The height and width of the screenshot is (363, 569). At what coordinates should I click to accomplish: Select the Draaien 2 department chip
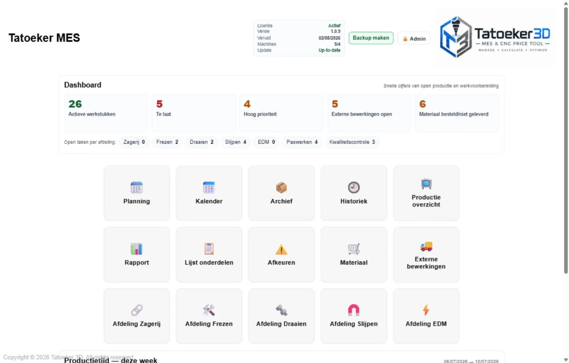click(202, 142)
